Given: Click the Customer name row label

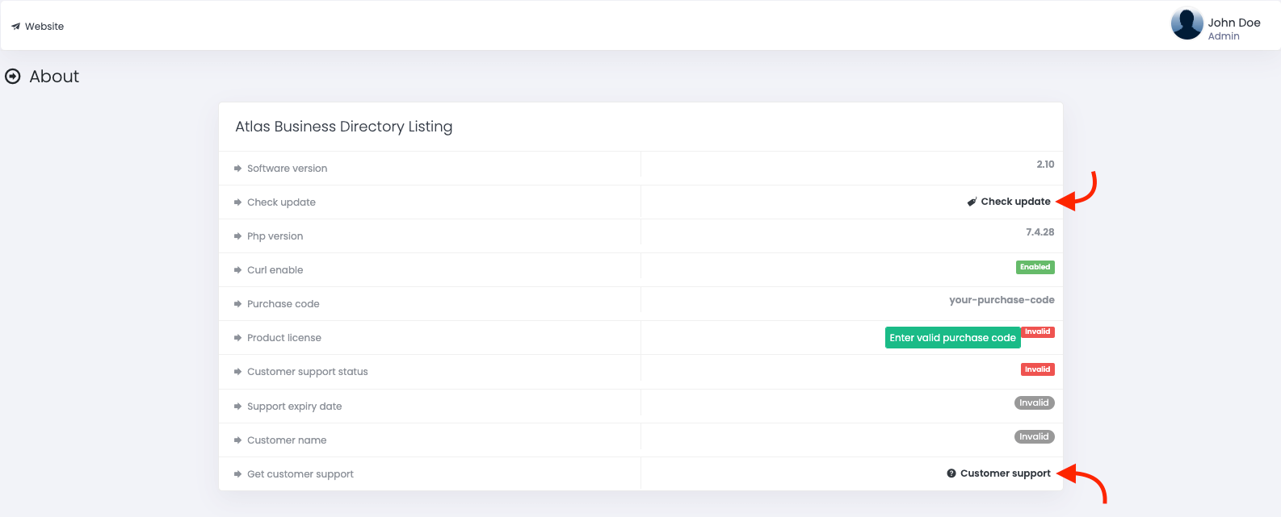Looking at the screenshot, I should point(287,440).
